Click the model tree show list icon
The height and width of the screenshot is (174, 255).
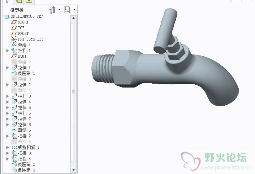pos(67,10)
